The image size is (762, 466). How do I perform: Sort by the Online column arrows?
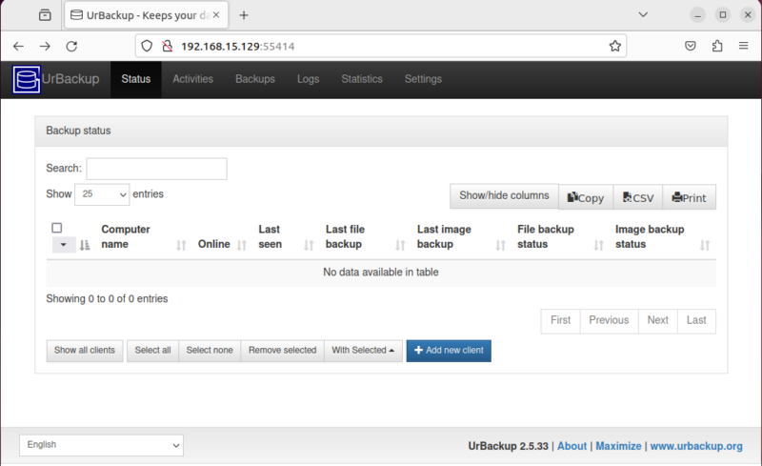pyautogui.click(x=242, y=245)
